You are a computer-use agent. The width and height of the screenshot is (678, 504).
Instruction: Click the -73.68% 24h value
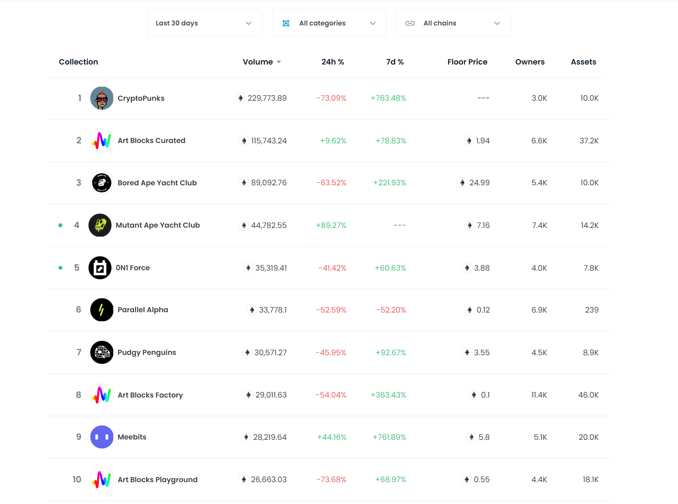tap(331, 479)
